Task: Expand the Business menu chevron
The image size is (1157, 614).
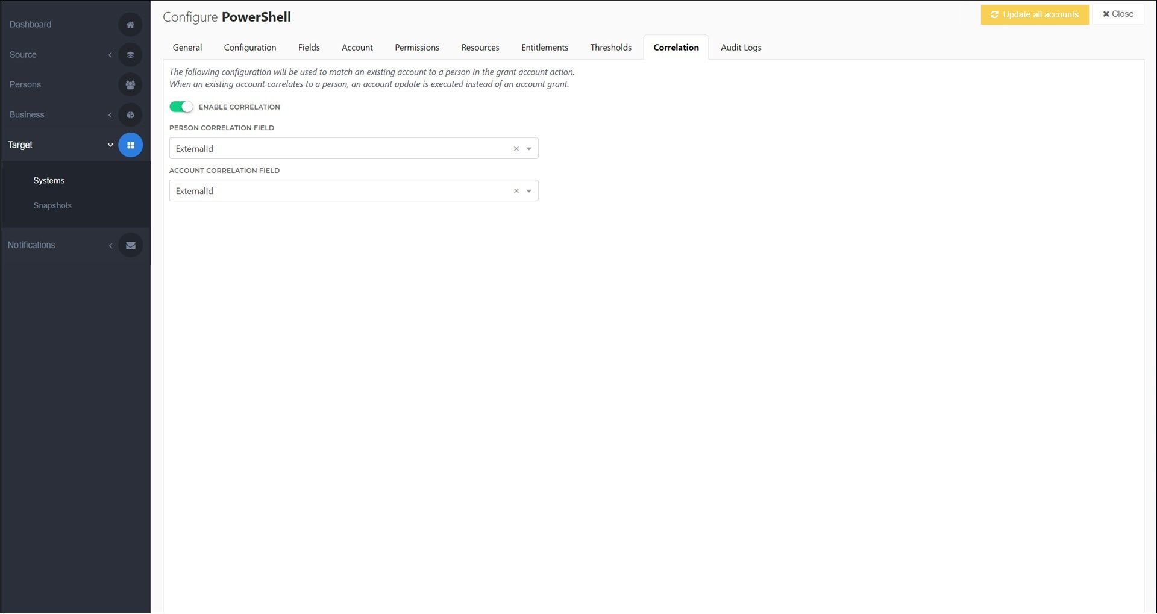Action: point(110,115)
